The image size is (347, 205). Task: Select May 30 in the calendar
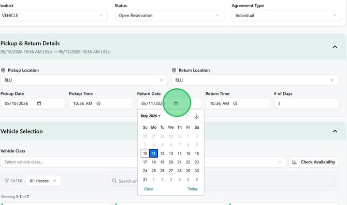pyautogui.click(x=197, y=171)
